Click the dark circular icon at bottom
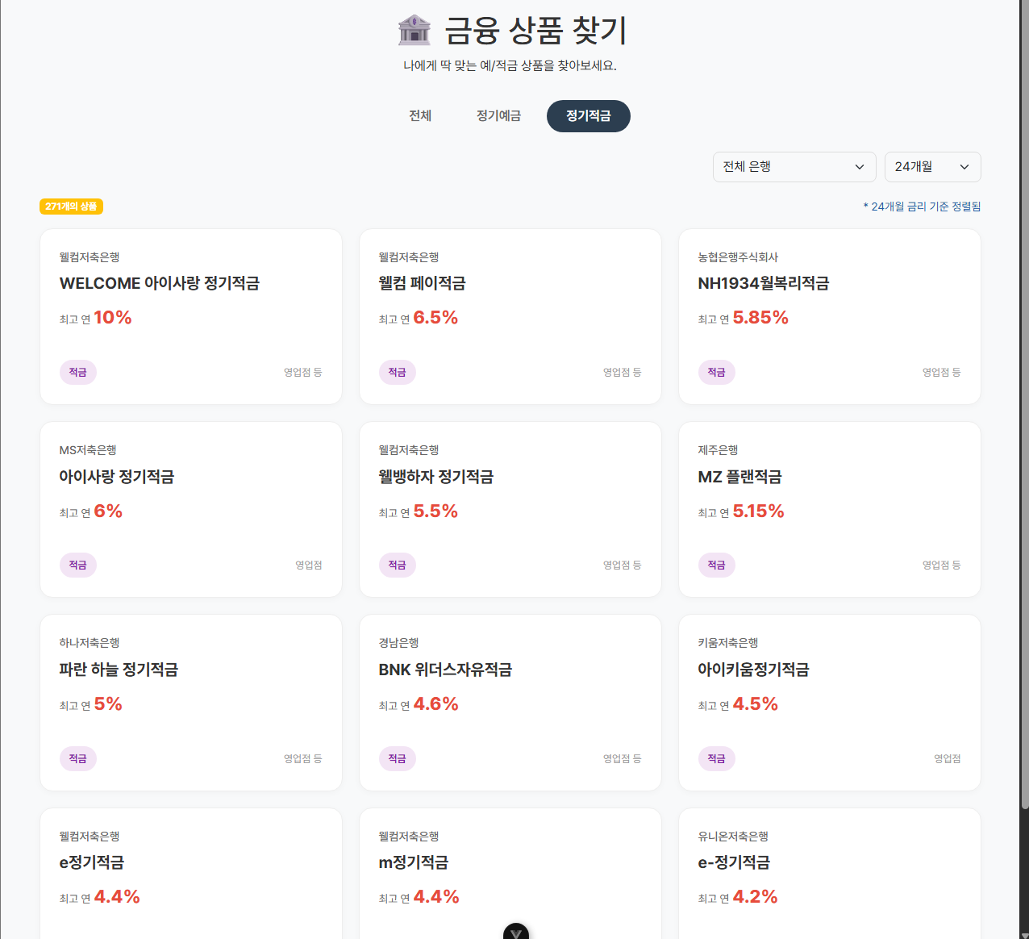Screen dimensions: 1029x939 pos(516,933)
